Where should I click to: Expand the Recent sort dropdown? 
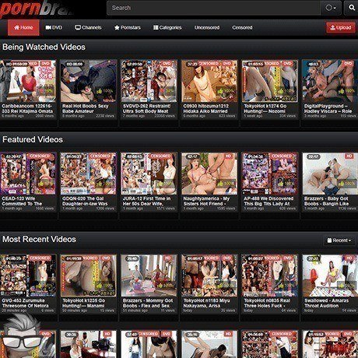339,240
